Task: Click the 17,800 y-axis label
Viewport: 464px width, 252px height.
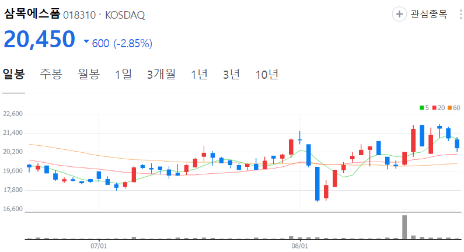Action: (x=13, y=190)
